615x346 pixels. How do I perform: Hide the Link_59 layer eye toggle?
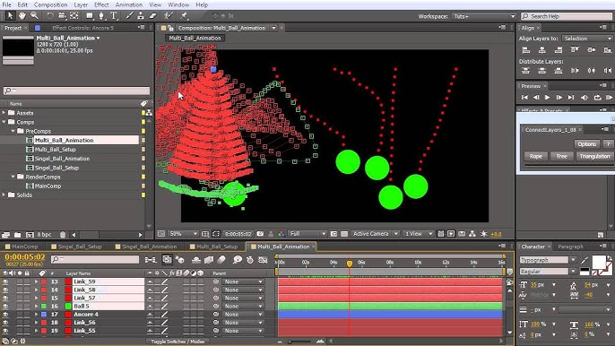pos(5,281)
